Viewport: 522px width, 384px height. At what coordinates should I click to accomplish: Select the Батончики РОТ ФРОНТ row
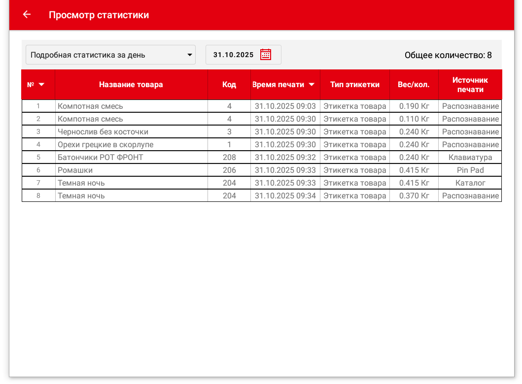[101, 158]
